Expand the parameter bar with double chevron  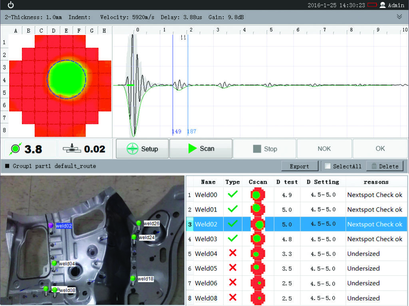point(399,17)
